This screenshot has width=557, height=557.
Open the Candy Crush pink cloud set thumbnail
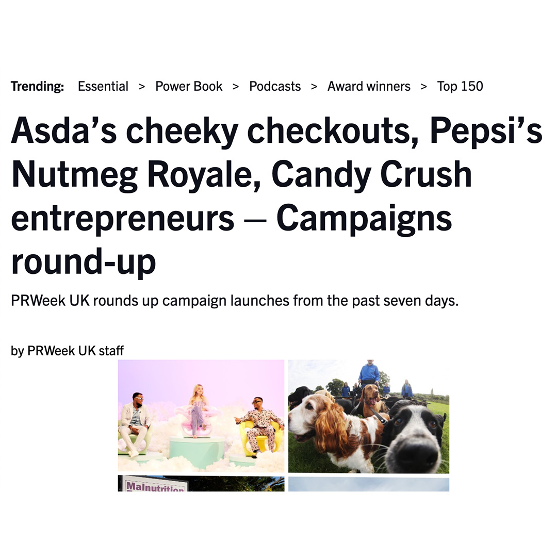click(x=201, y=415)
